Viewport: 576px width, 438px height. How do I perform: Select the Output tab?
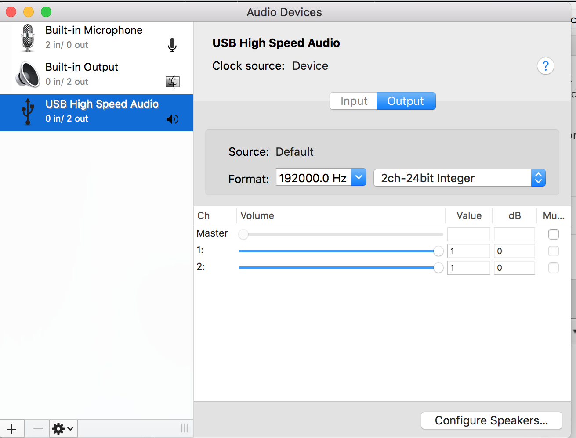406,101
